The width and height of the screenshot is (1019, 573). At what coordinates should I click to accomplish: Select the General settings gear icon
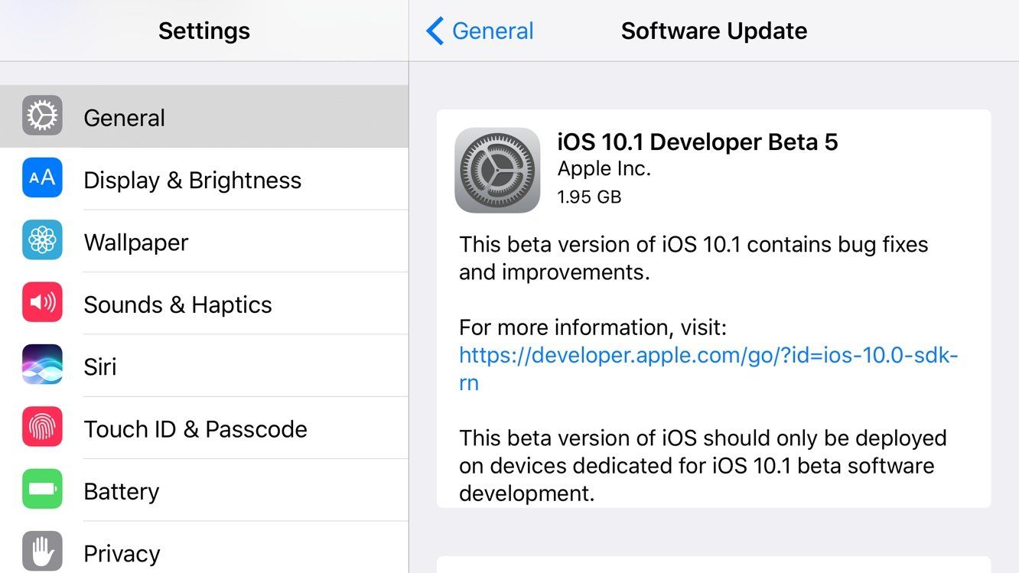42,116
